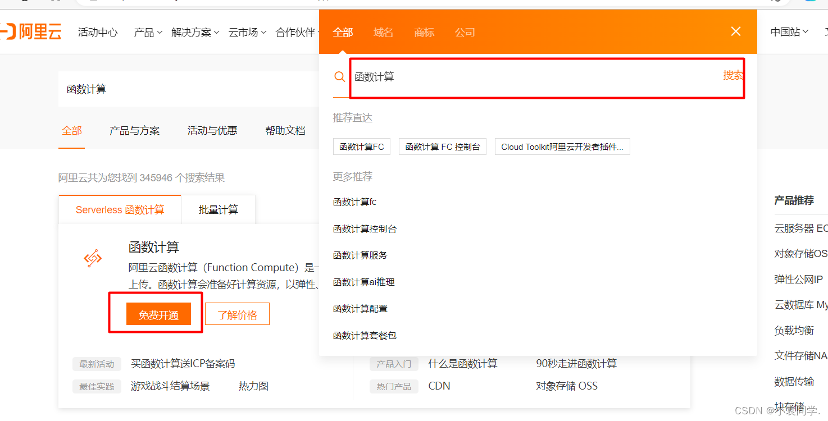This screenshot has width=828, height=421.
Task: Open the CDN hot product link
Action: [439, 386]
